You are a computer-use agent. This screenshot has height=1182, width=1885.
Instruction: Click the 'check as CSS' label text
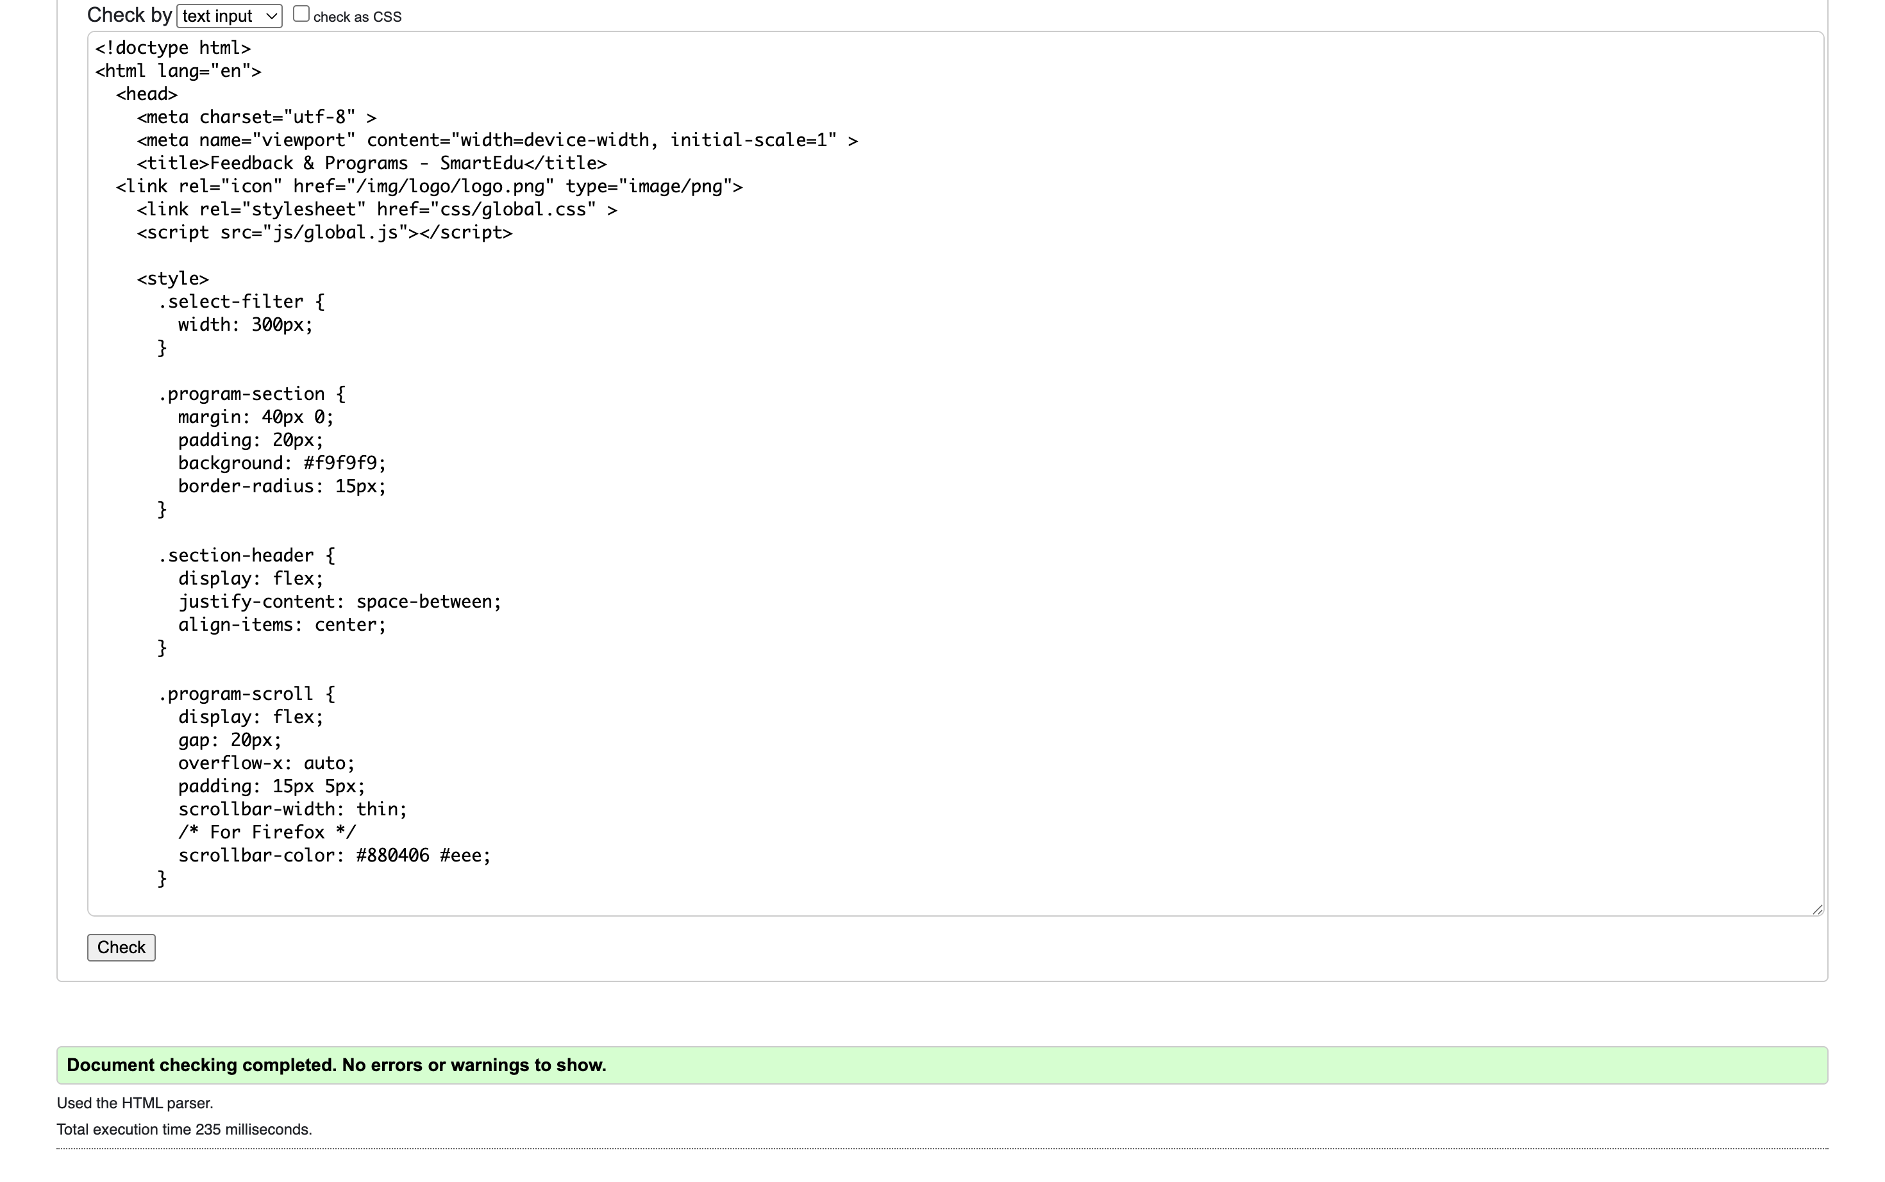(x=356, y=17)
